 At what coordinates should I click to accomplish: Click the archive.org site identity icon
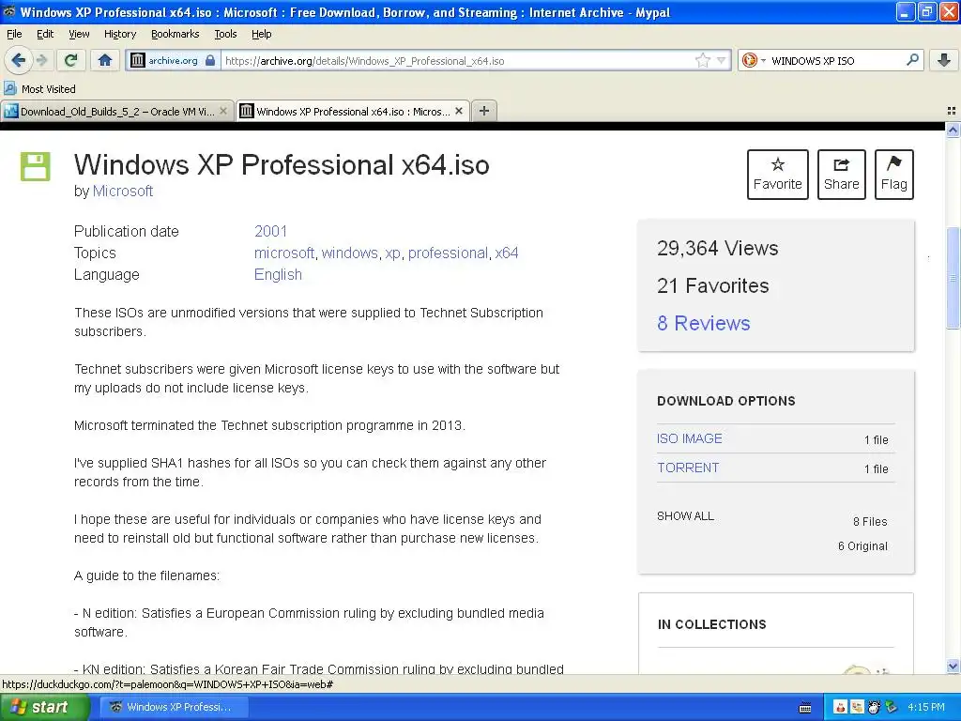pos(139,60)
